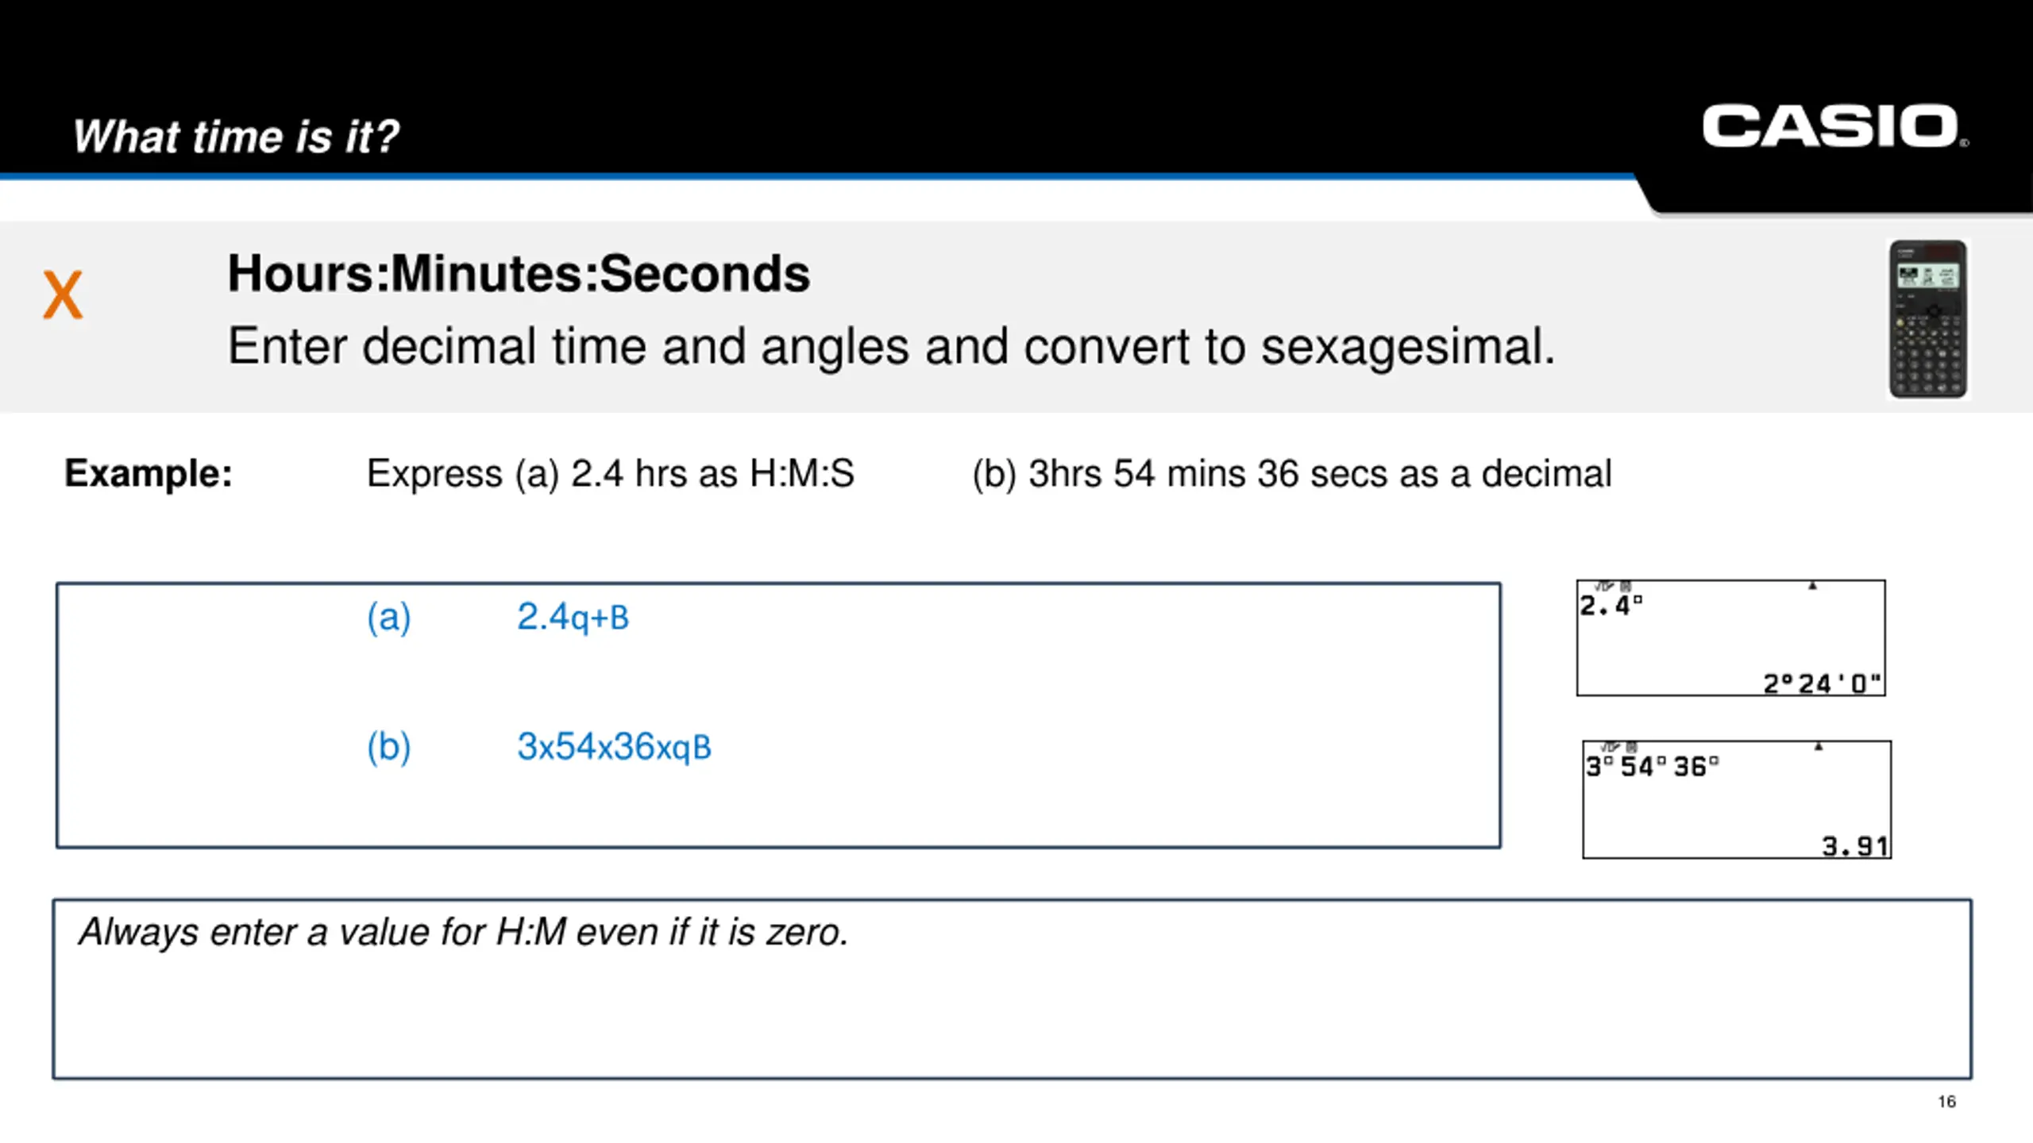Click the up-arrow indicator in top calculator display
The image size is (2033, 1143).
click(x=1812, y=586)
